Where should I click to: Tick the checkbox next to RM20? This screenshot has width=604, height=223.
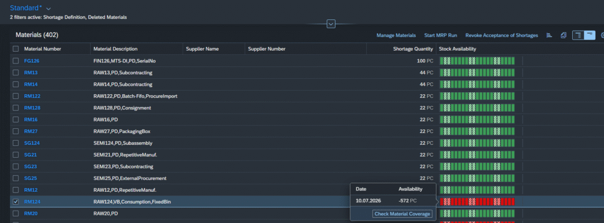pyautogui.click(x=15, y=214)
